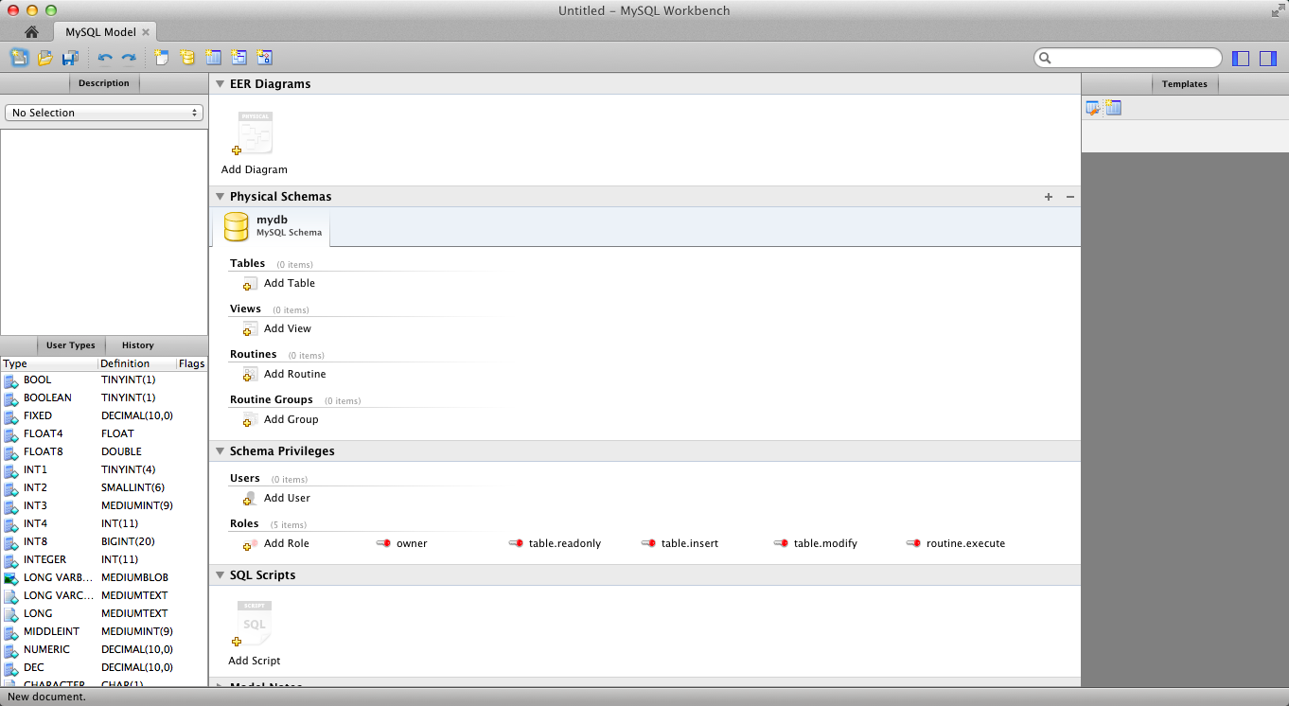1289x706 pixels.
Task: Select the INT8 user type row
Action: pyautogui.click(x=104, y=542)
